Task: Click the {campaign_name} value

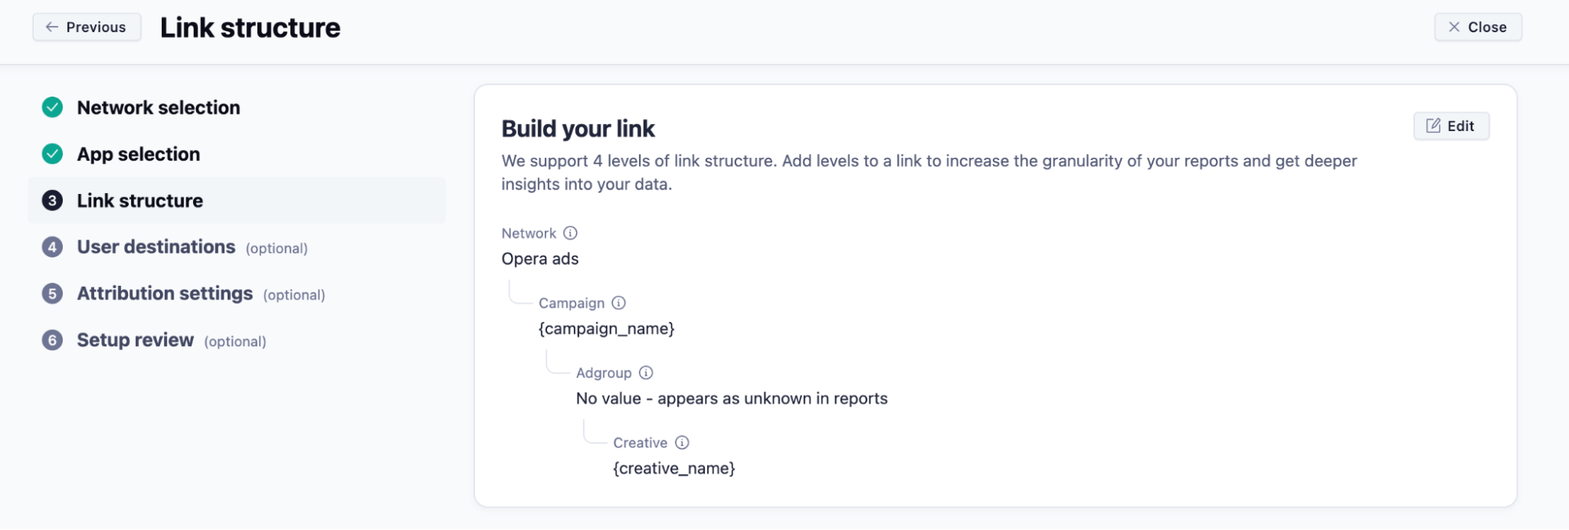Action: tap(606, 329)
